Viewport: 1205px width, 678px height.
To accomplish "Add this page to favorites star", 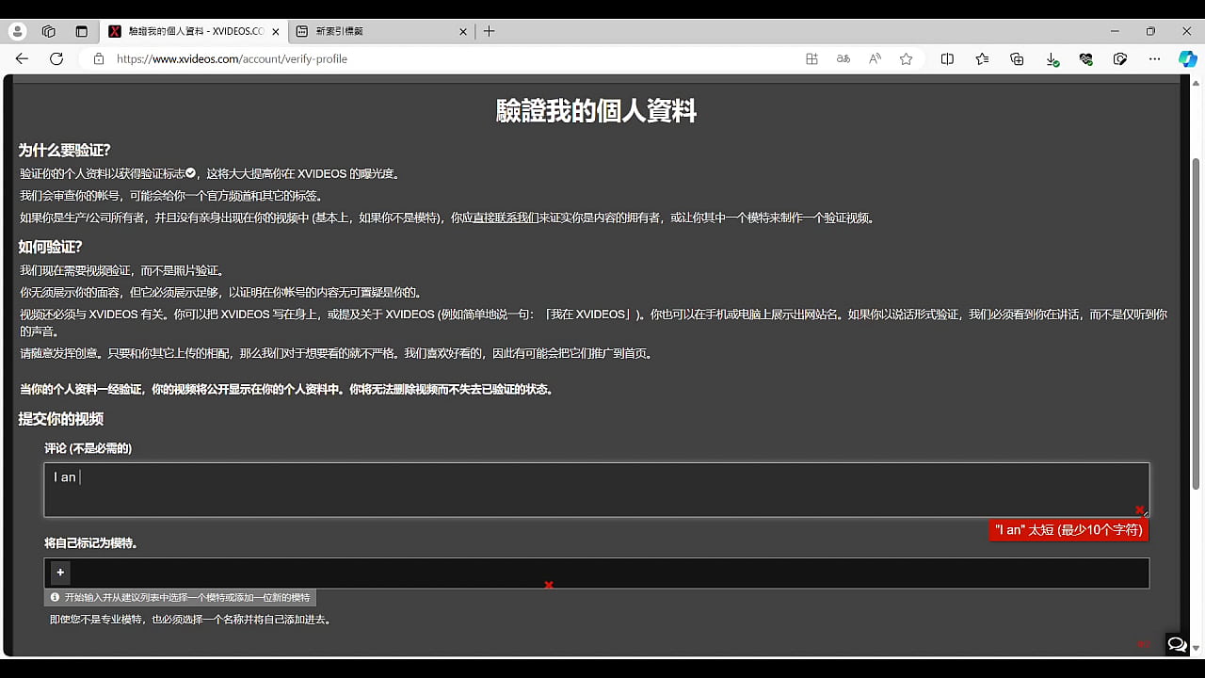I will (906, 58).
